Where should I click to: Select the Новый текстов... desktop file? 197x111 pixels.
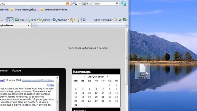click(x=143, y=71)
